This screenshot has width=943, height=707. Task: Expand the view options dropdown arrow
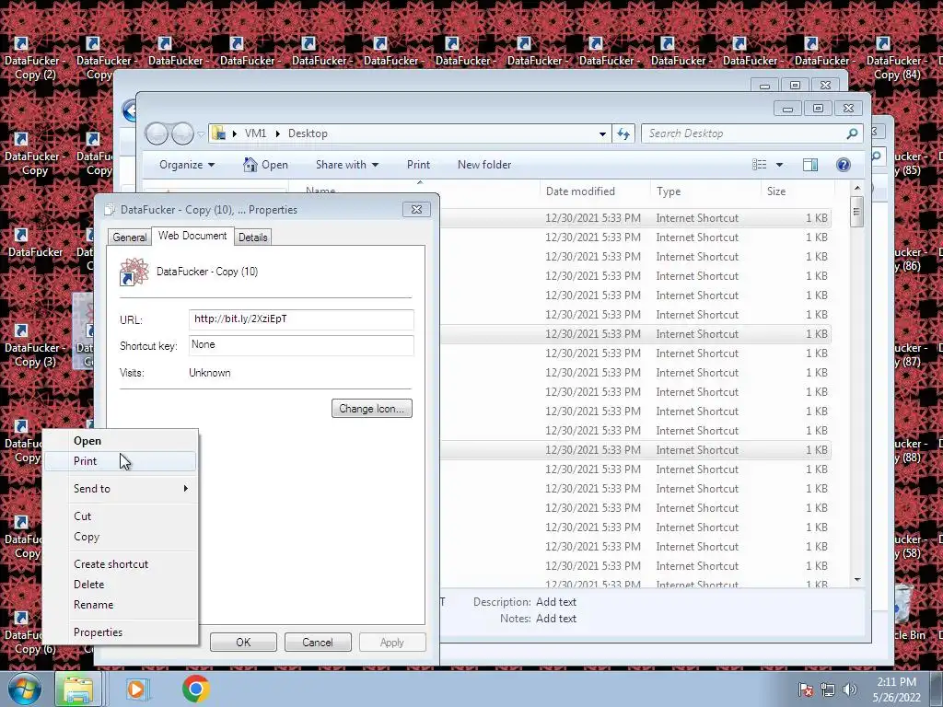point(779,165)
